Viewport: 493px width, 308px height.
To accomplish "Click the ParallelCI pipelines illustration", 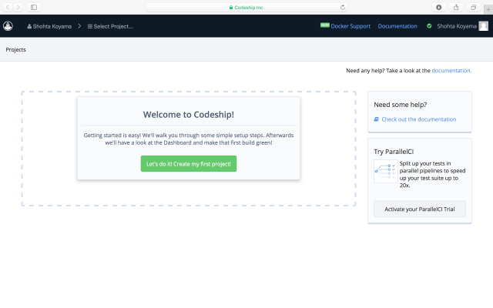I will (x=386, y=171).
